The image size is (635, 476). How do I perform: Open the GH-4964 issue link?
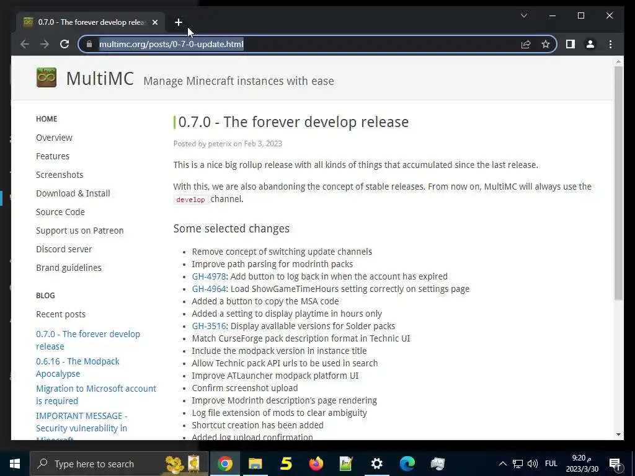209,289
